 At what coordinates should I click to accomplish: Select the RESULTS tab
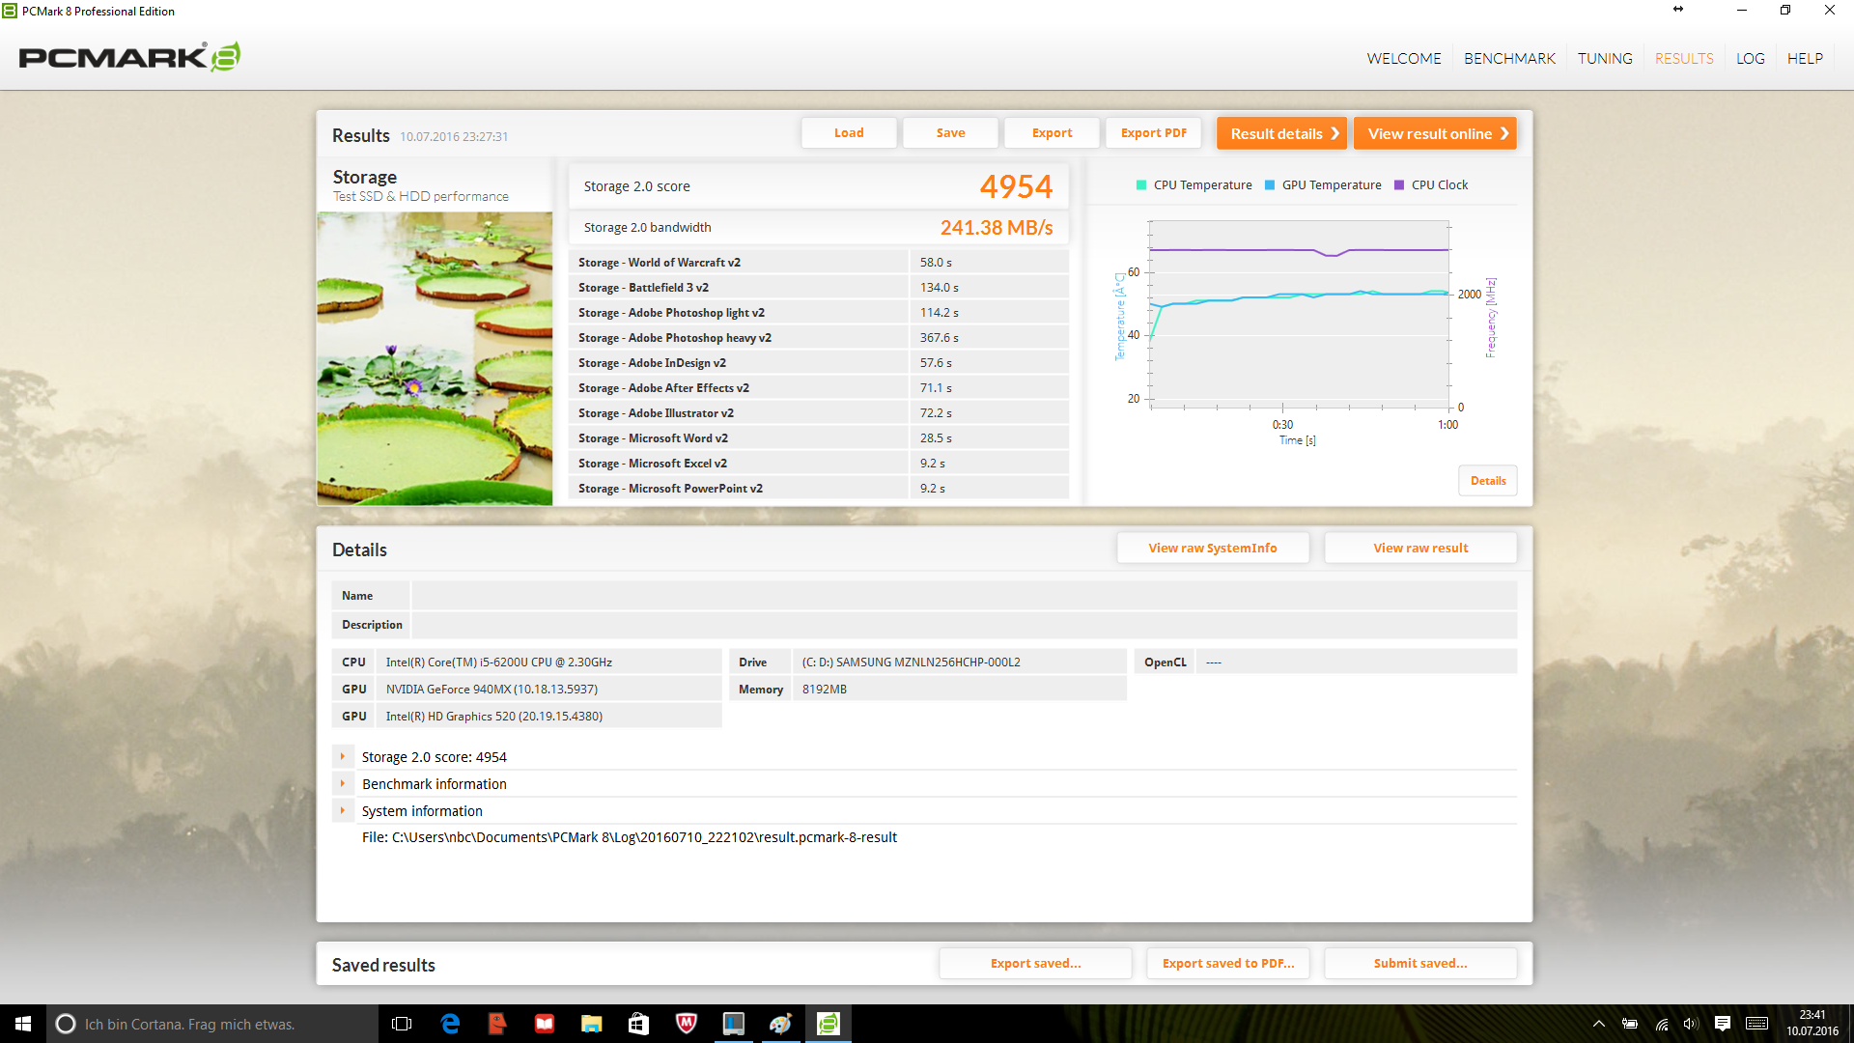[1684, 59]
